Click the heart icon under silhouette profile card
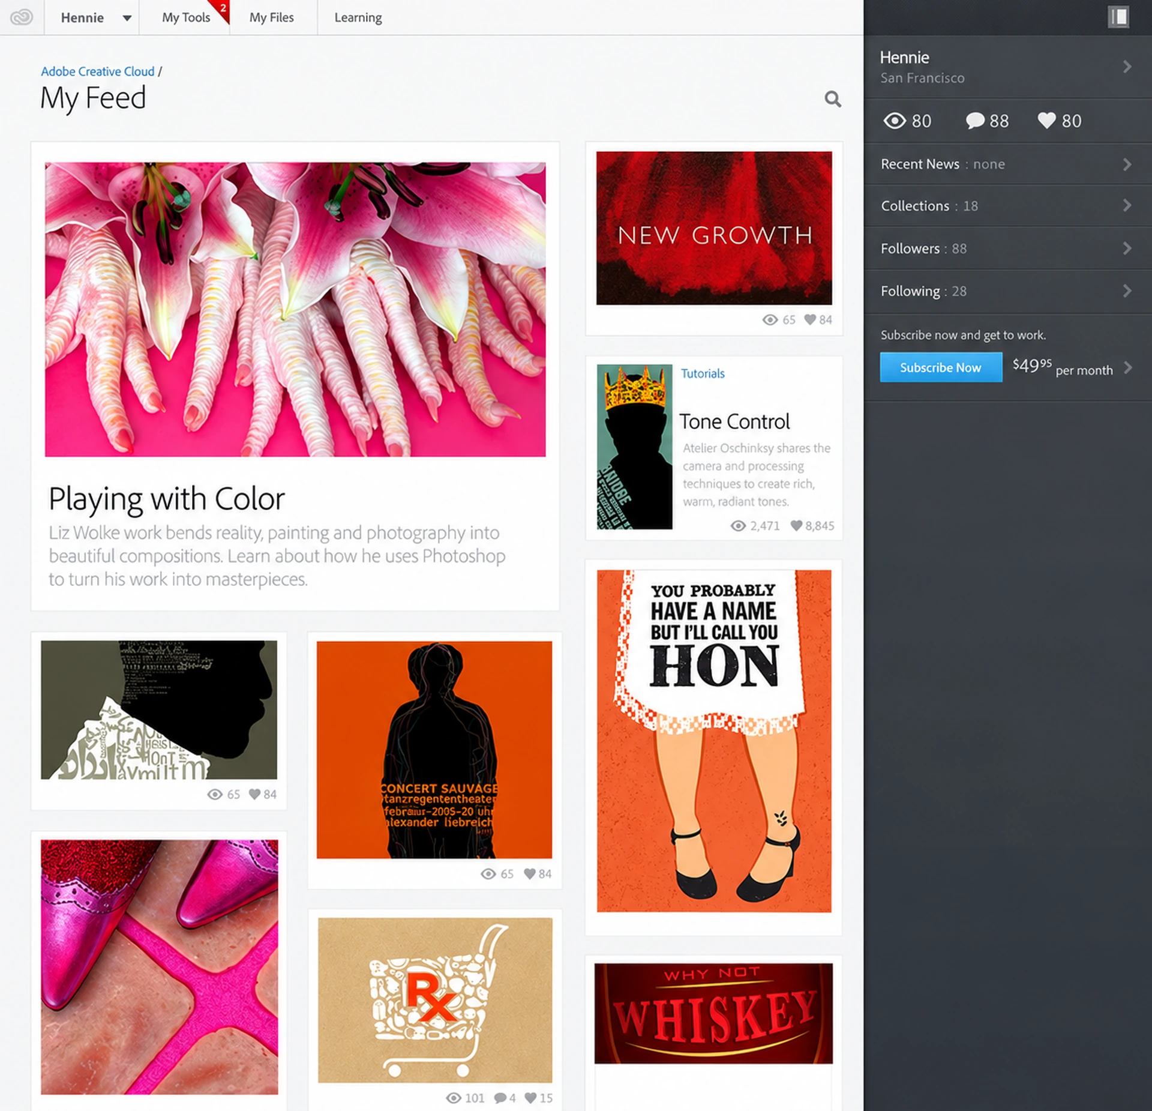Image resolution: width=1152 pixels, height=1111 pixels. pyautogui.click(x=254, y=794)
